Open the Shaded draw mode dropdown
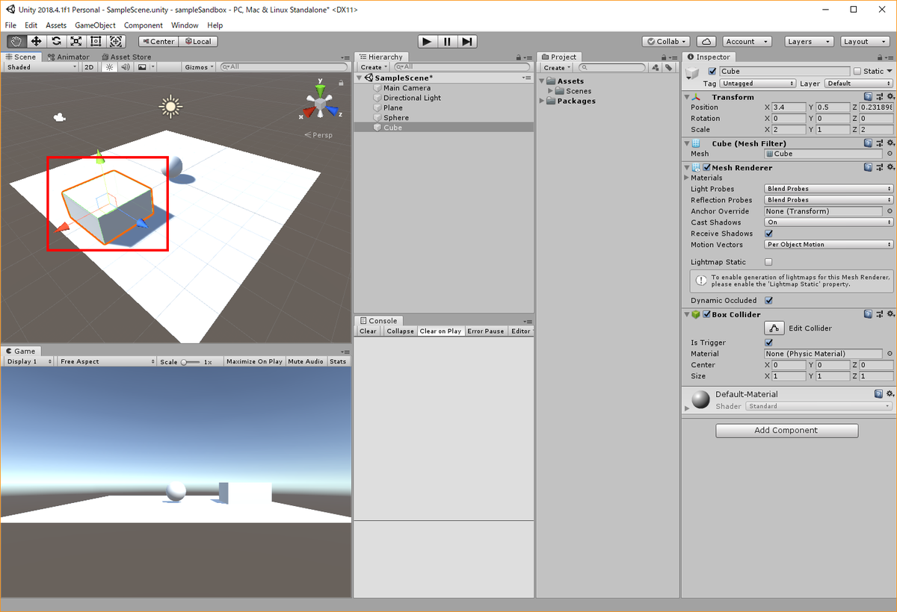Viewport: 897px width, 612px height. [41, 67]
